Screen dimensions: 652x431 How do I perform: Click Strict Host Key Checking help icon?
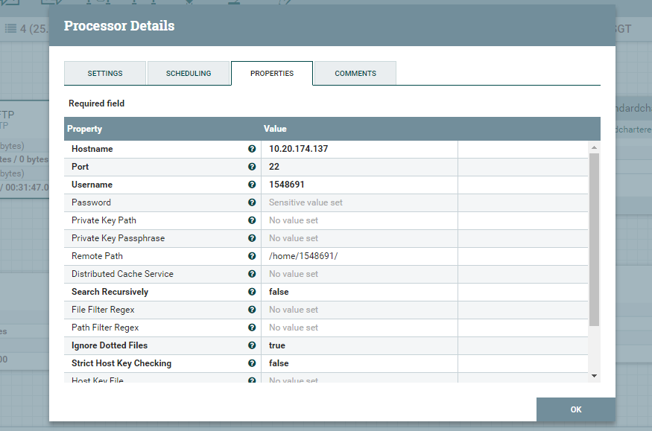click(x=252, y=363)
